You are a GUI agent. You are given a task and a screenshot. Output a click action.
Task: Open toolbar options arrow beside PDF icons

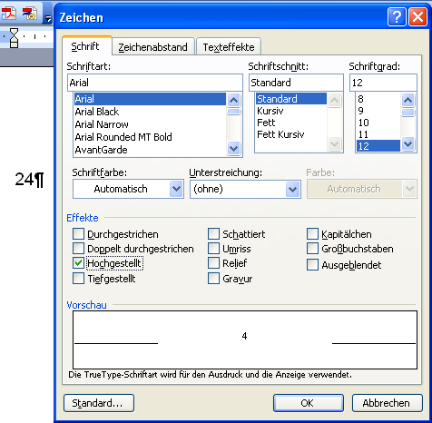point(48,19)
